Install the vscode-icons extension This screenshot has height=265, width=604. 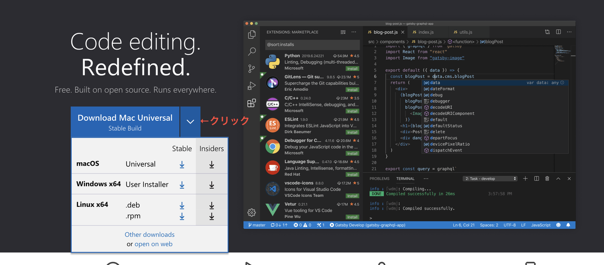pos(352,196)
